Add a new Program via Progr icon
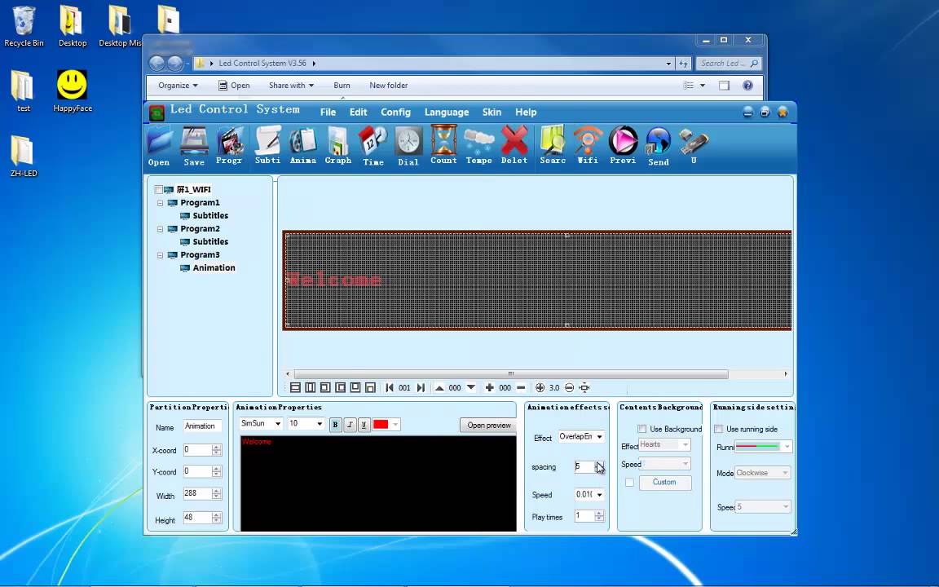The image size is (939, 587). click(229, 146)
